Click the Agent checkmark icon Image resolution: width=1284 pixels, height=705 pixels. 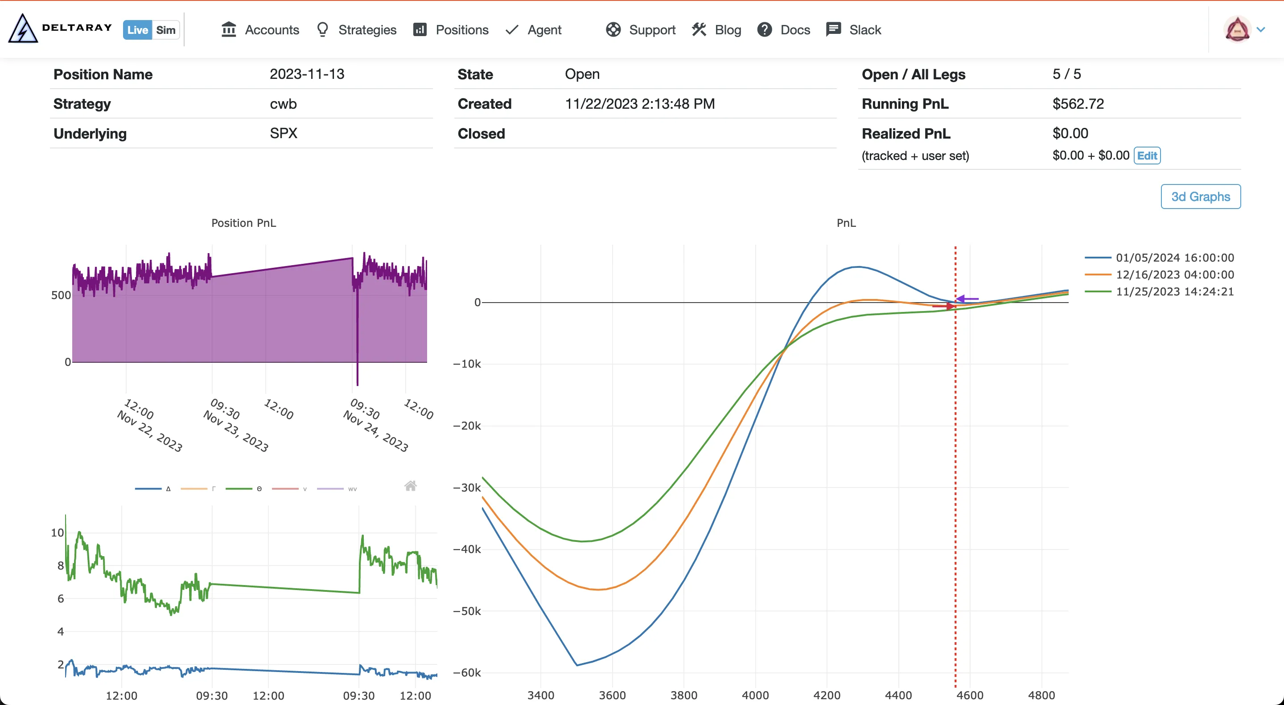pyautogui.click(x=511, y=29)
